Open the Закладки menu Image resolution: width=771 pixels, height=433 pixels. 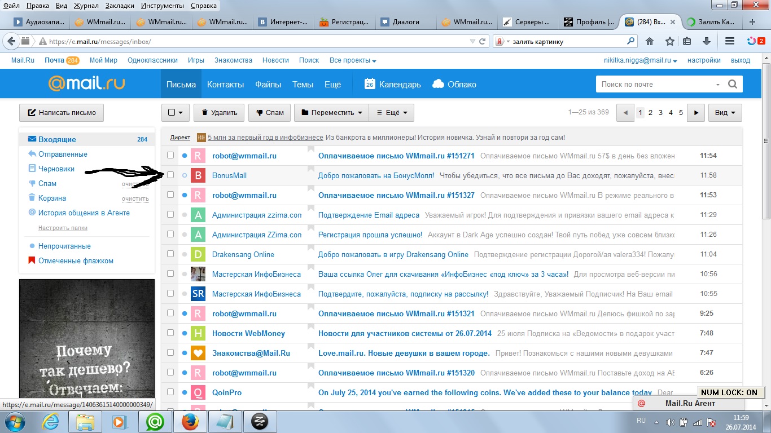coord(120,6)
